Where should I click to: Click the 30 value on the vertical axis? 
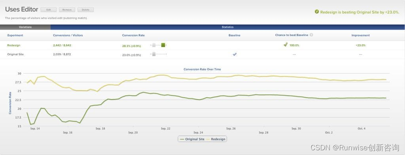point(20,74)
